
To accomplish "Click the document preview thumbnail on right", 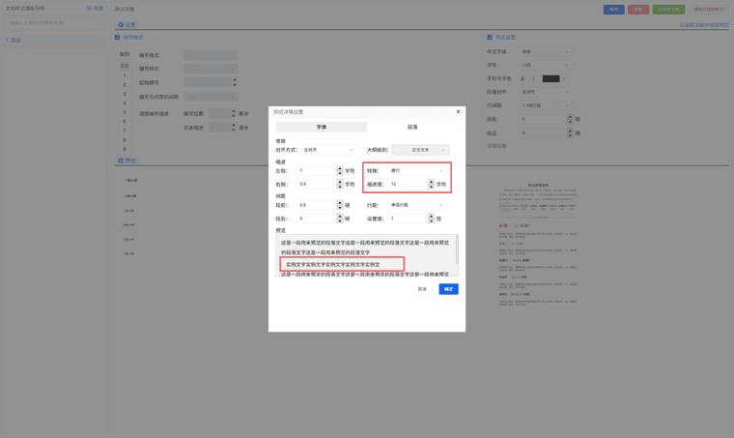I will coord(538,245).
